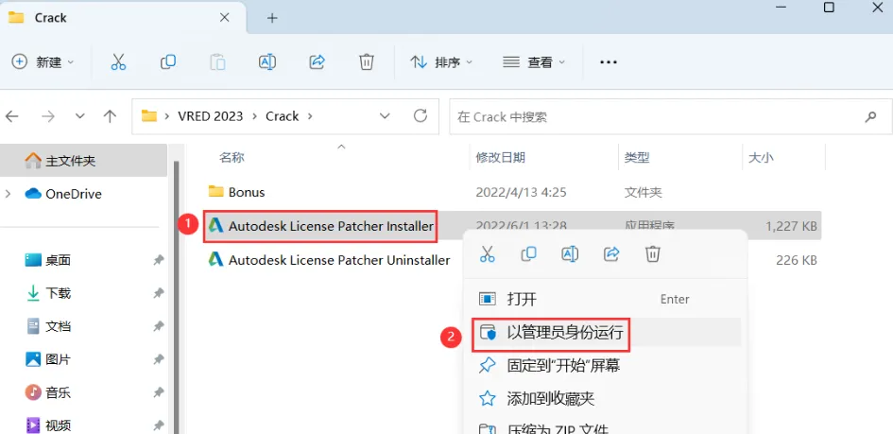Open the three-dot See more menu

click(x=609, y=62)
